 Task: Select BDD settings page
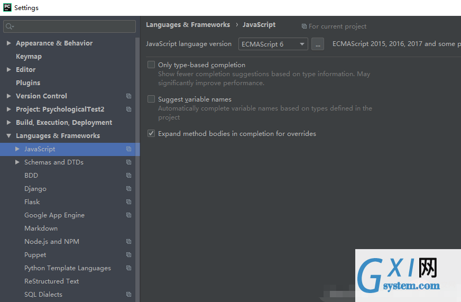31,176
